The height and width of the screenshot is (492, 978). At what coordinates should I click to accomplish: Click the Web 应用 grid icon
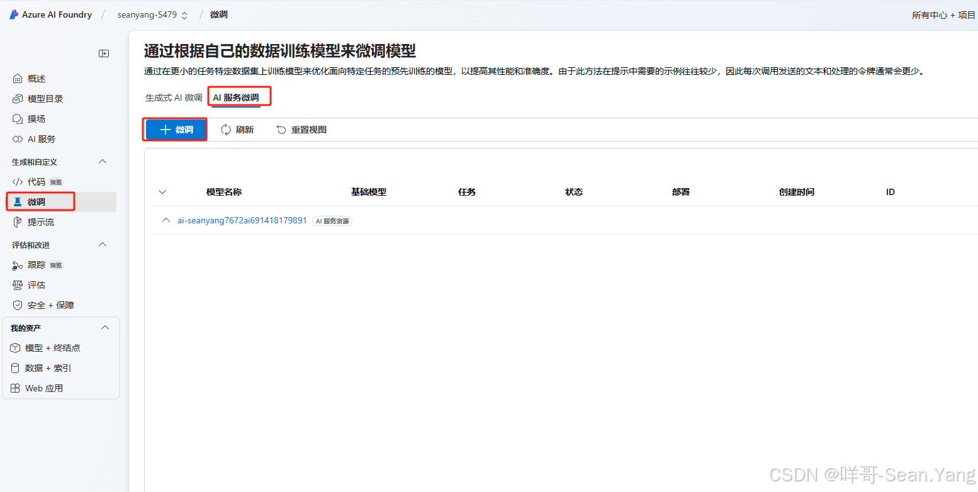click(x=15, y=388)
